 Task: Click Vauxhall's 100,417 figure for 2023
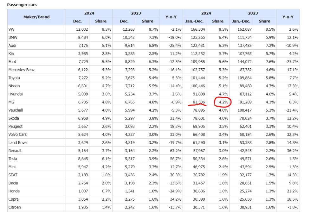tap(245, 110)
